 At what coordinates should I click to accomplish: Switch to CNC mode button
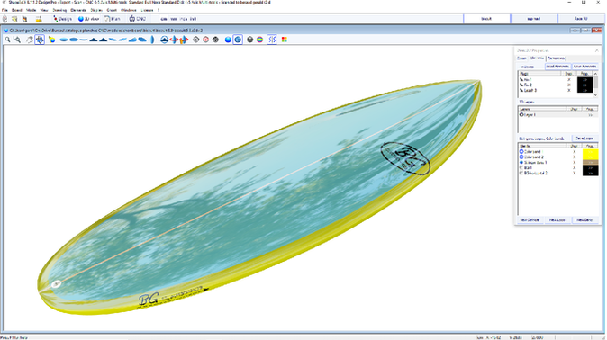(x=138, y=19)
